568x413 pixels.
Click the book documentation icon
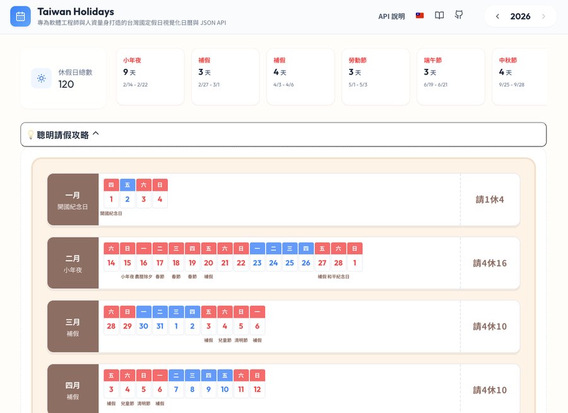439,15
